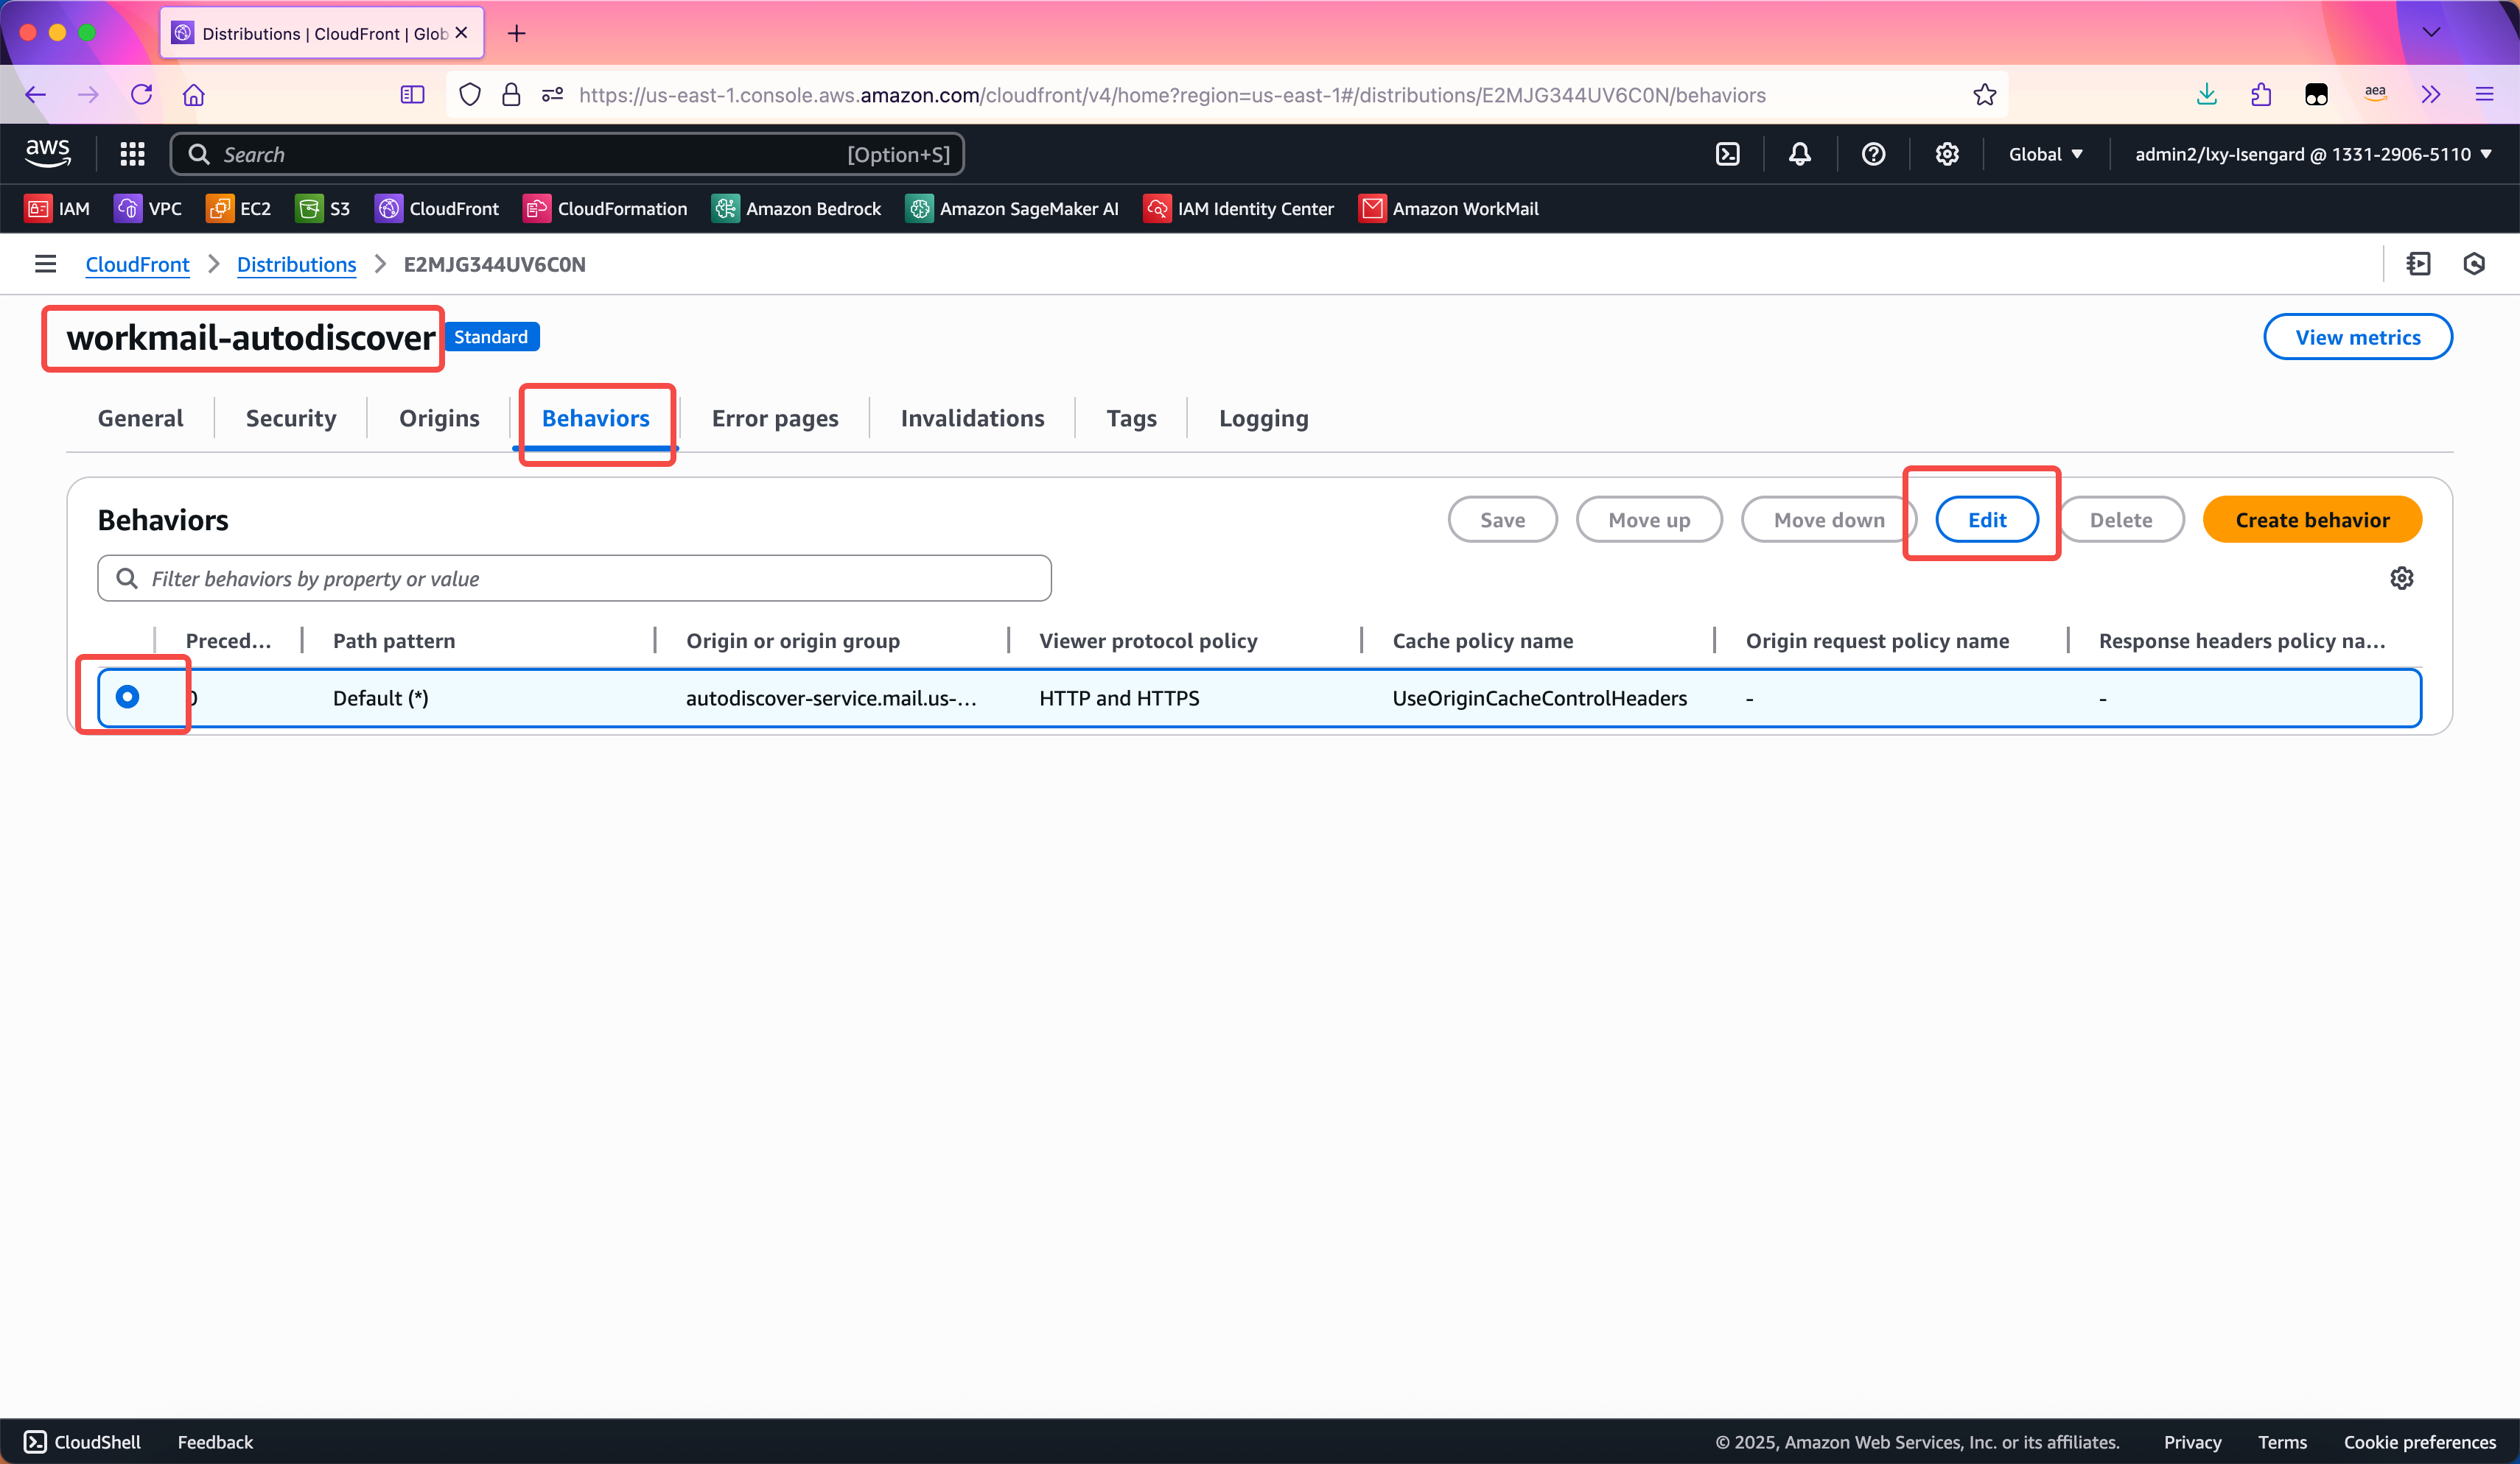List all browser tabs dropdown
Image resolution: width=2520 pixels, height=1464 pixels.
[x=2431, y=32]
